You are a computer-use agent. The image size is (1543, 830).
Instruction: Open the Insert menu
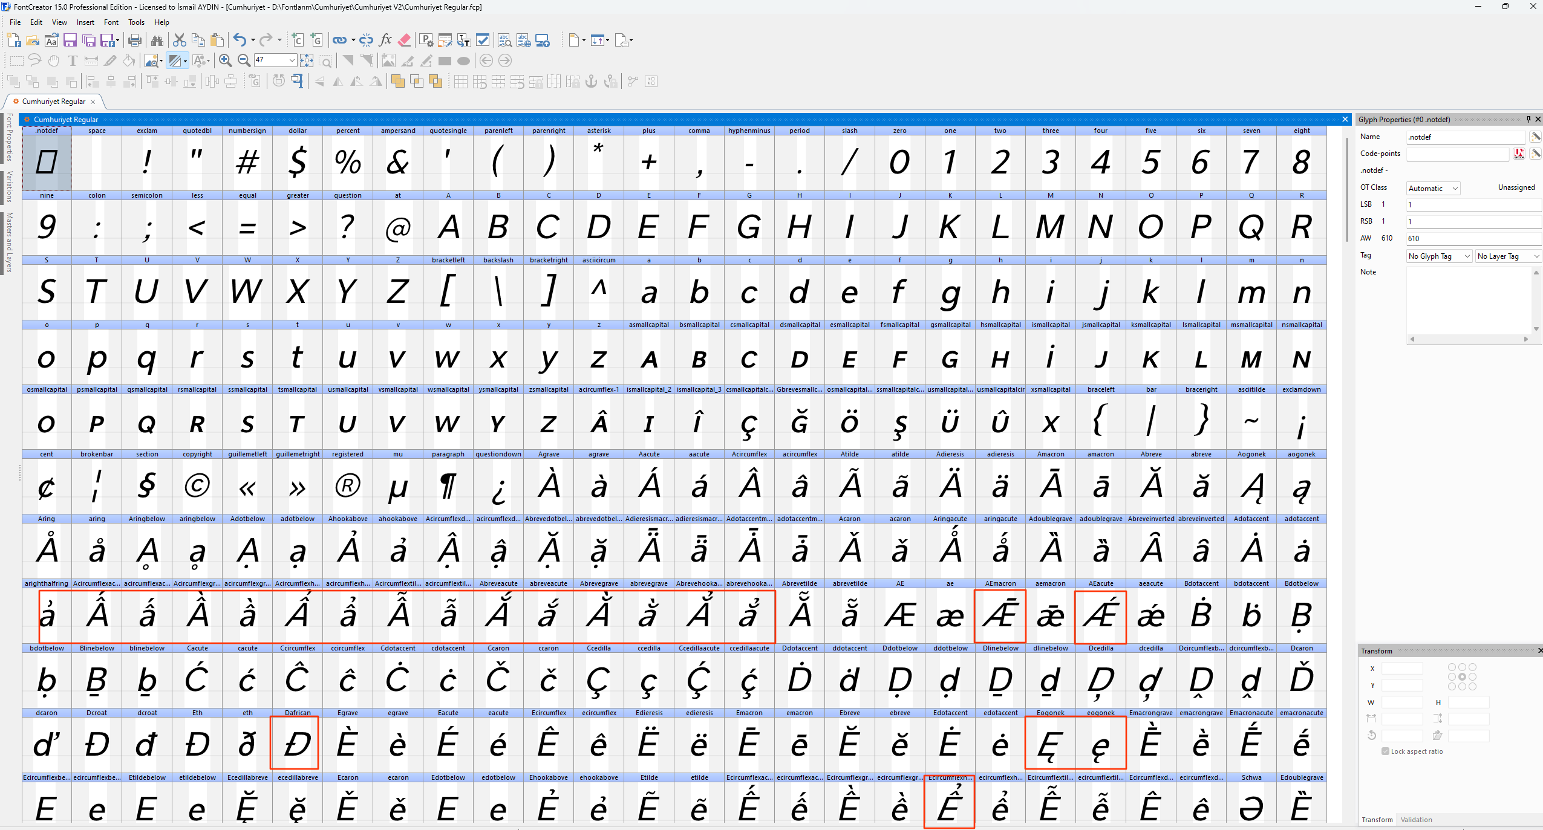coord(85,22)
